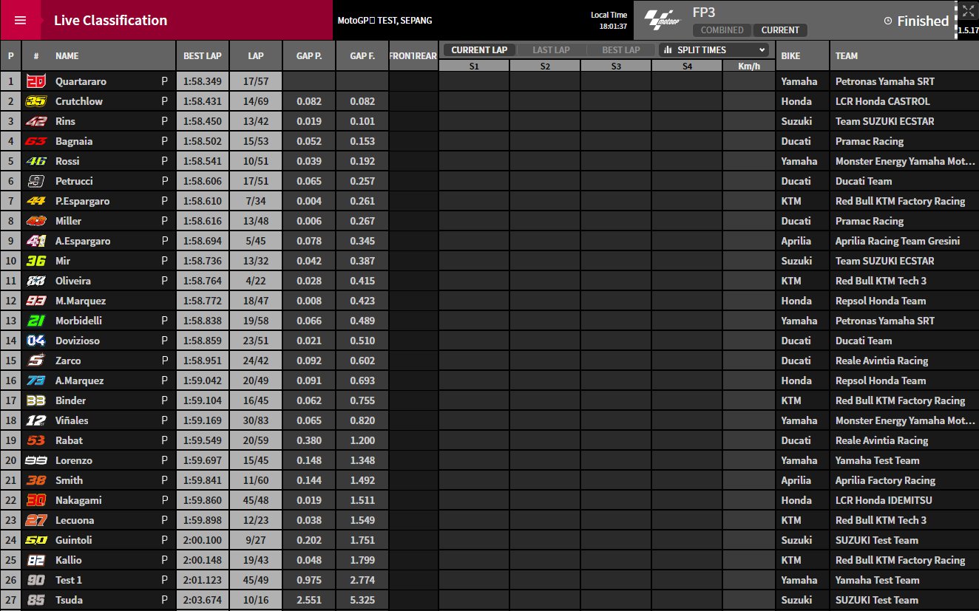
Task: Click Binder's number 33 badge
Action: point(35,400)
